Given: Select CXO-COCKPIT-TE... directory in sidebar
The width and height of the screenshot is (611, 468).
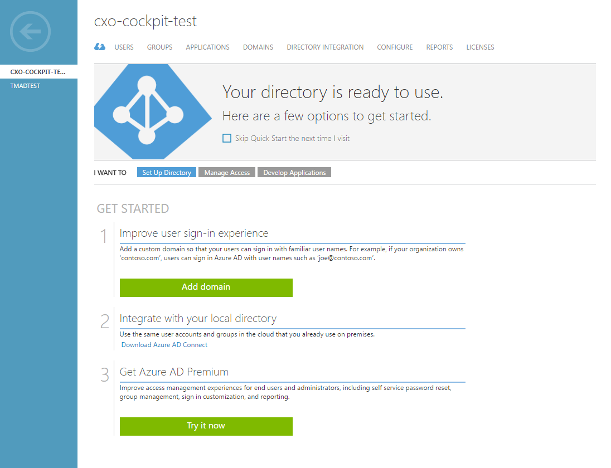Looking at the screenshot, I should tap(38, 72).
